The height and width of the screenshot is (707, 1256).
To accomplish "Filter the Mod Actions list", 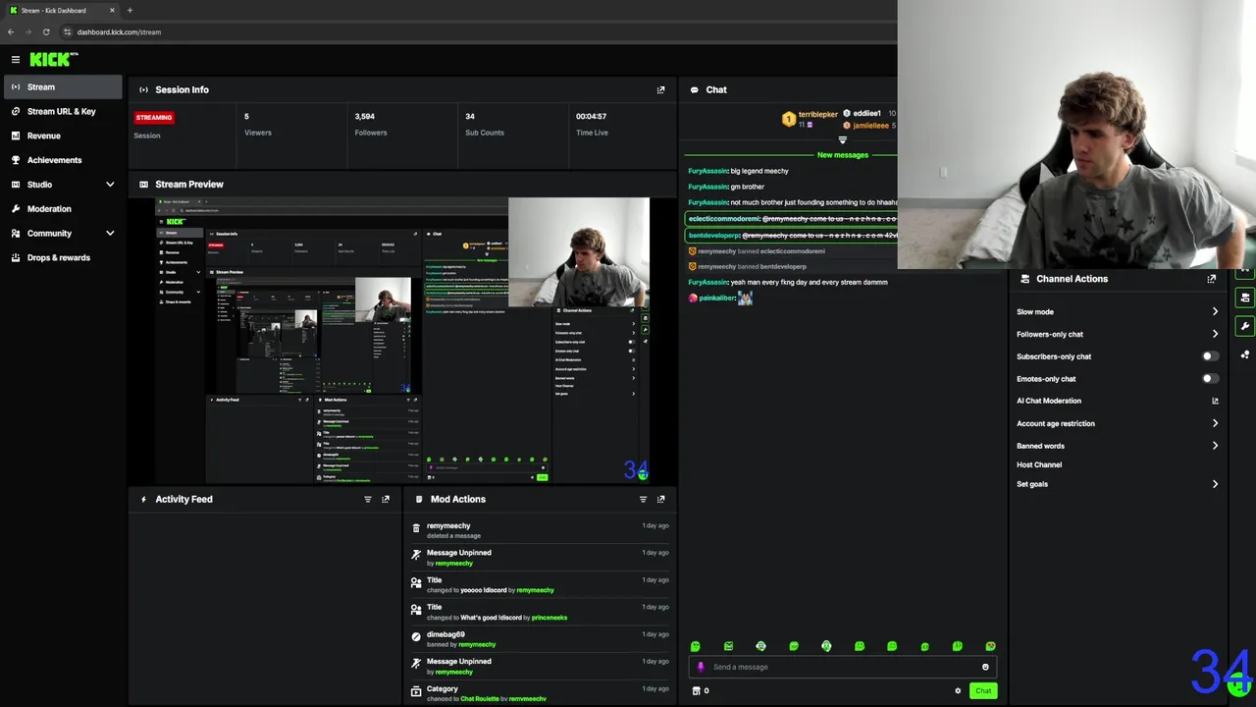I will coord(644,499).
